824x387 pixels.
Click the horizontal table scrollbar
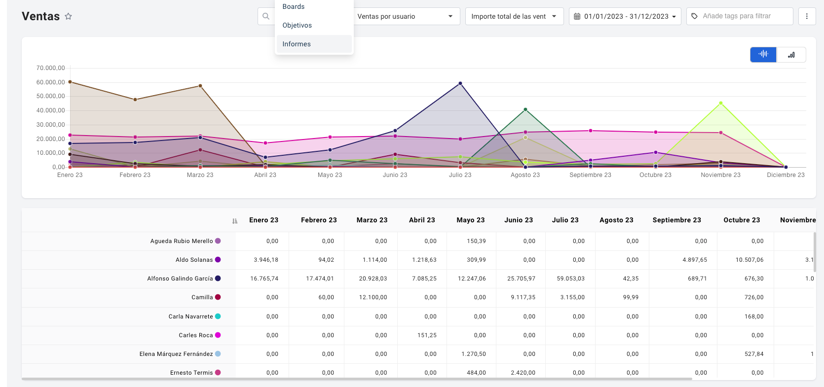357,379
